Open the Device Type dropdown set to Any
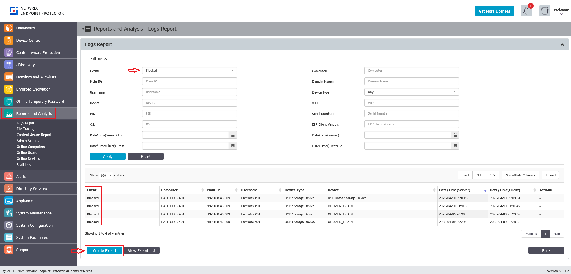The height and width of the screenshot is (274, 571). tap(411, 92)
